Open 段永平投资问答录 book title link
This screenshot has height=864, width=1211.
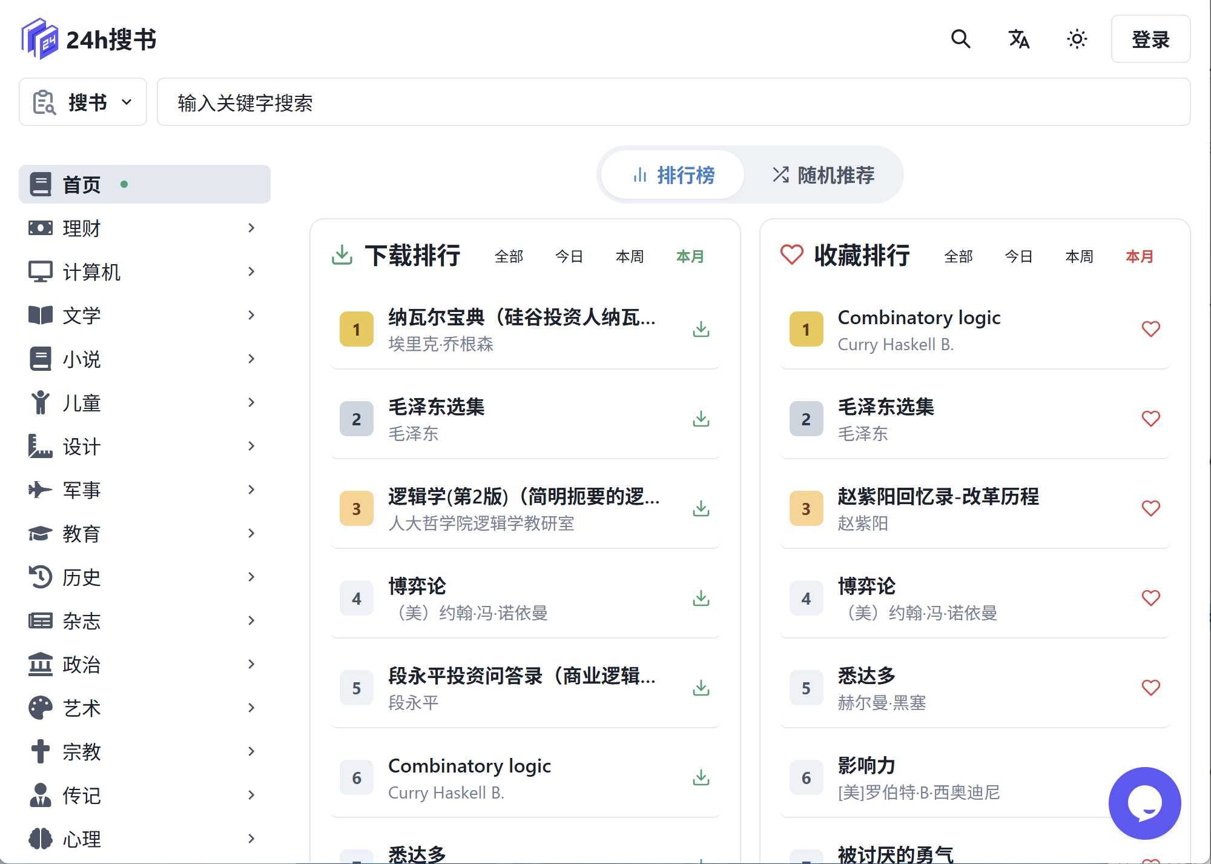(x=522, y=676)
